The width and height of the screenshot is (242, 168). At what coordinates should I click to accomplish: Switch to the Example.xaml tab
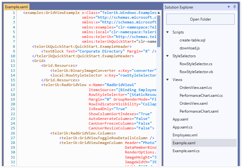16,7
